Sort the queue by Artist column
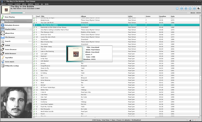The width and height of the screenshot is (202, 122). point(136,16)
